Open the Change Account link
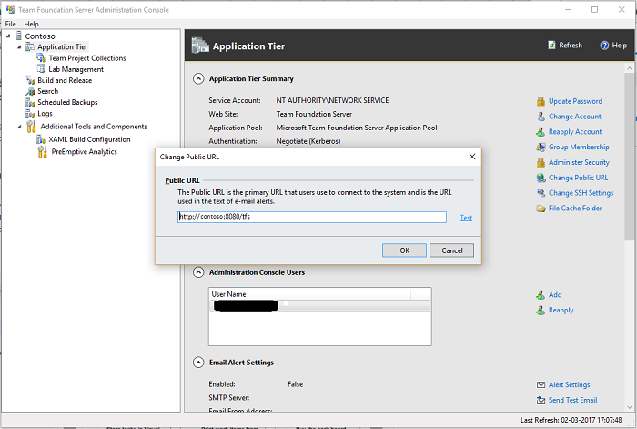637x429 pixels. click(575, 117)
